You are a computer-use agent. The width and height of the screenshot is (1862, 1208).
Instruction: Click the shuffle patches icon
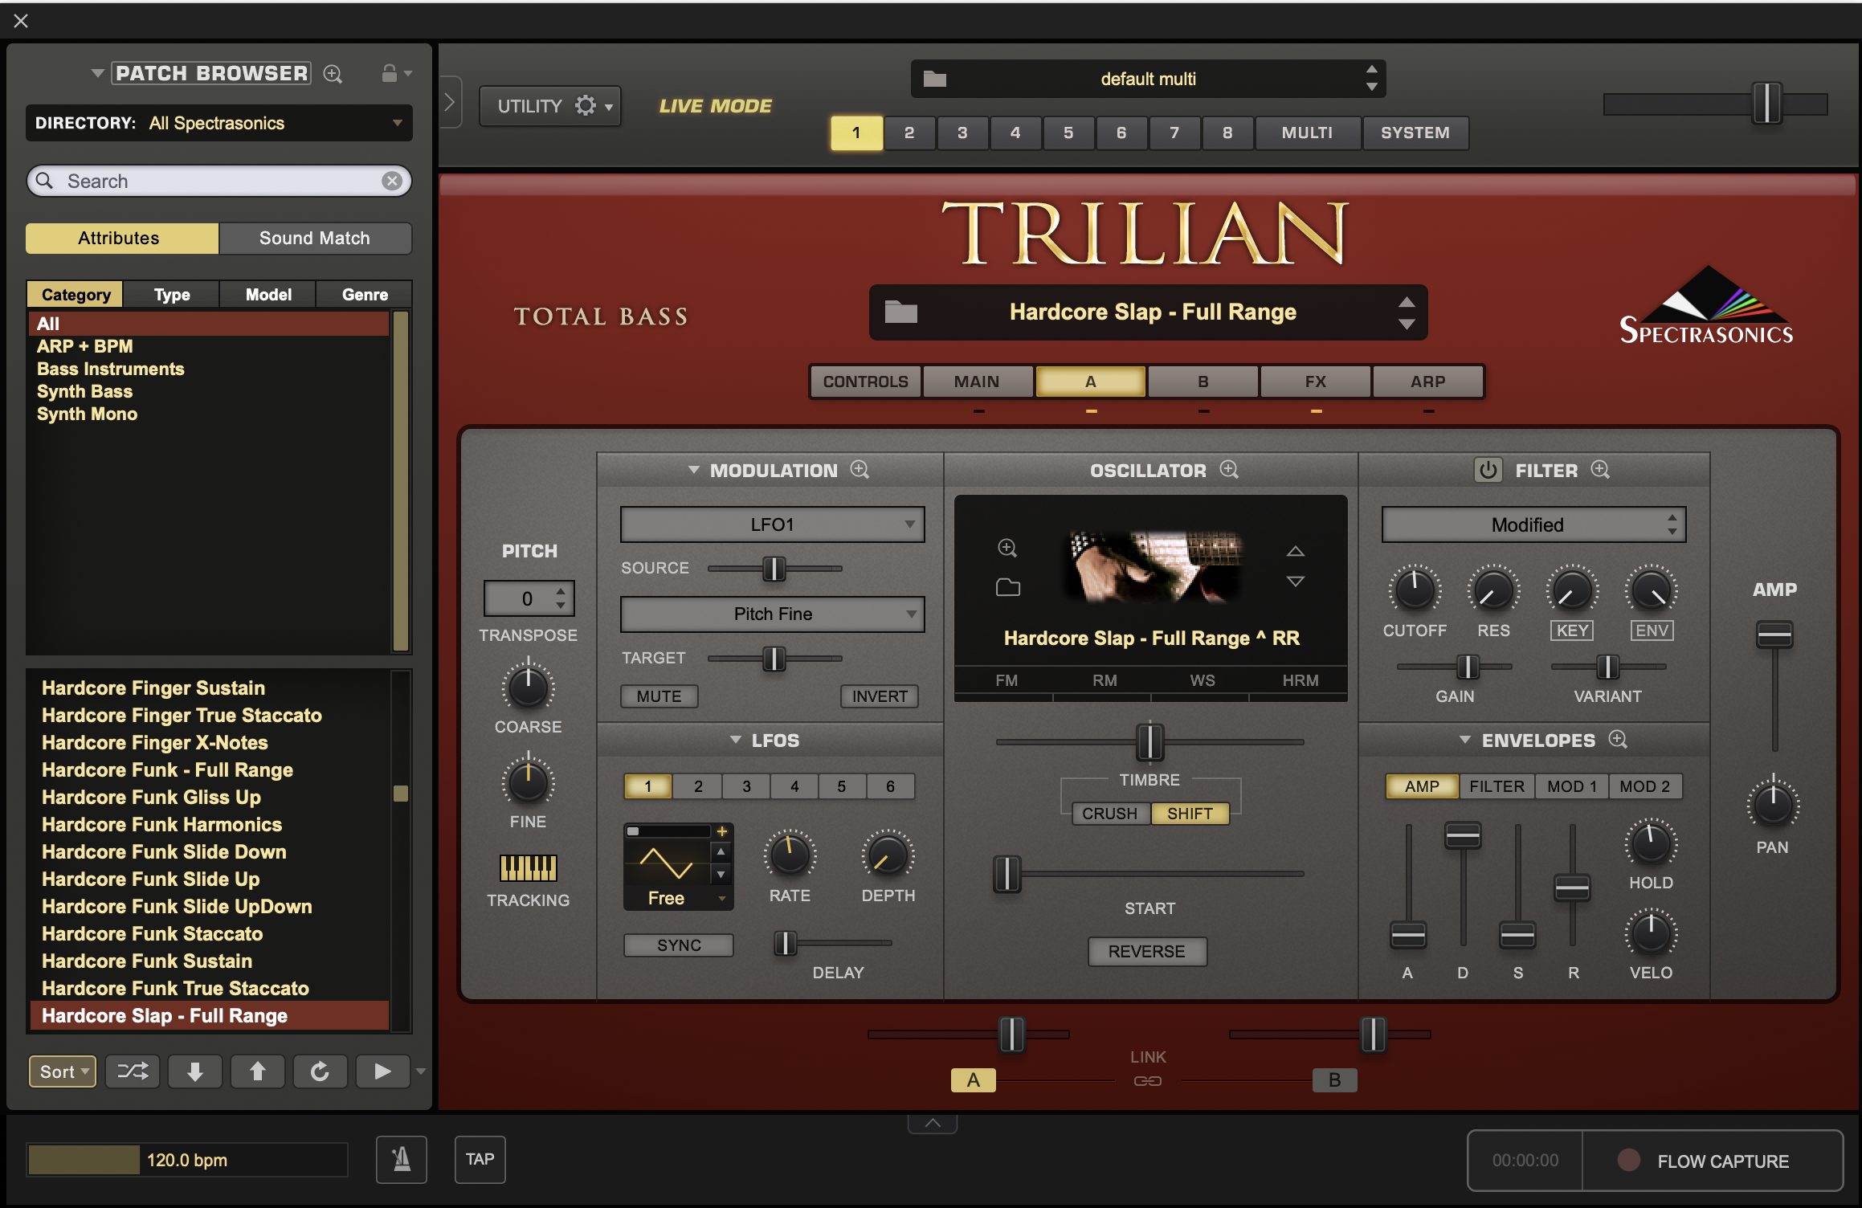[133, 1071]
